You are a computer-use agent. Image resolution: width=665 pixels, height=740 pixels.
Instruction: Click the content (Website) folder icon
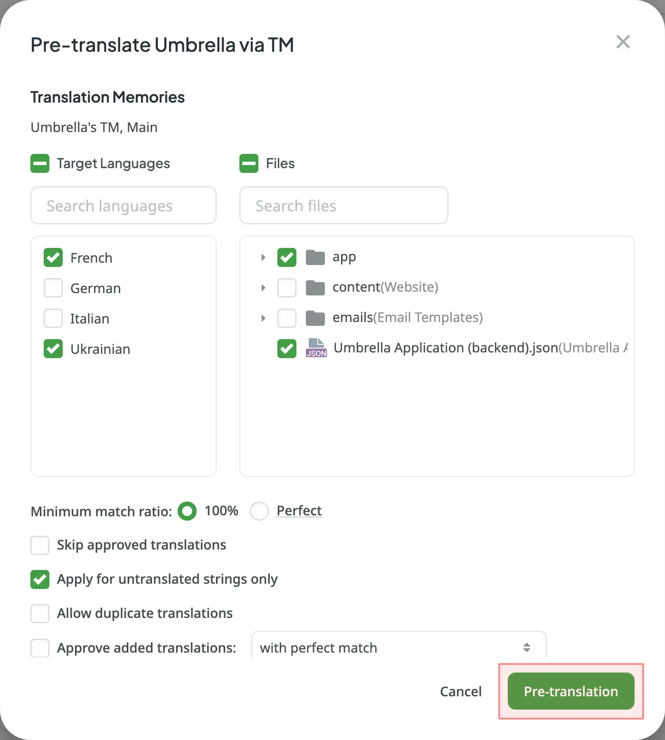click(315, 288)
